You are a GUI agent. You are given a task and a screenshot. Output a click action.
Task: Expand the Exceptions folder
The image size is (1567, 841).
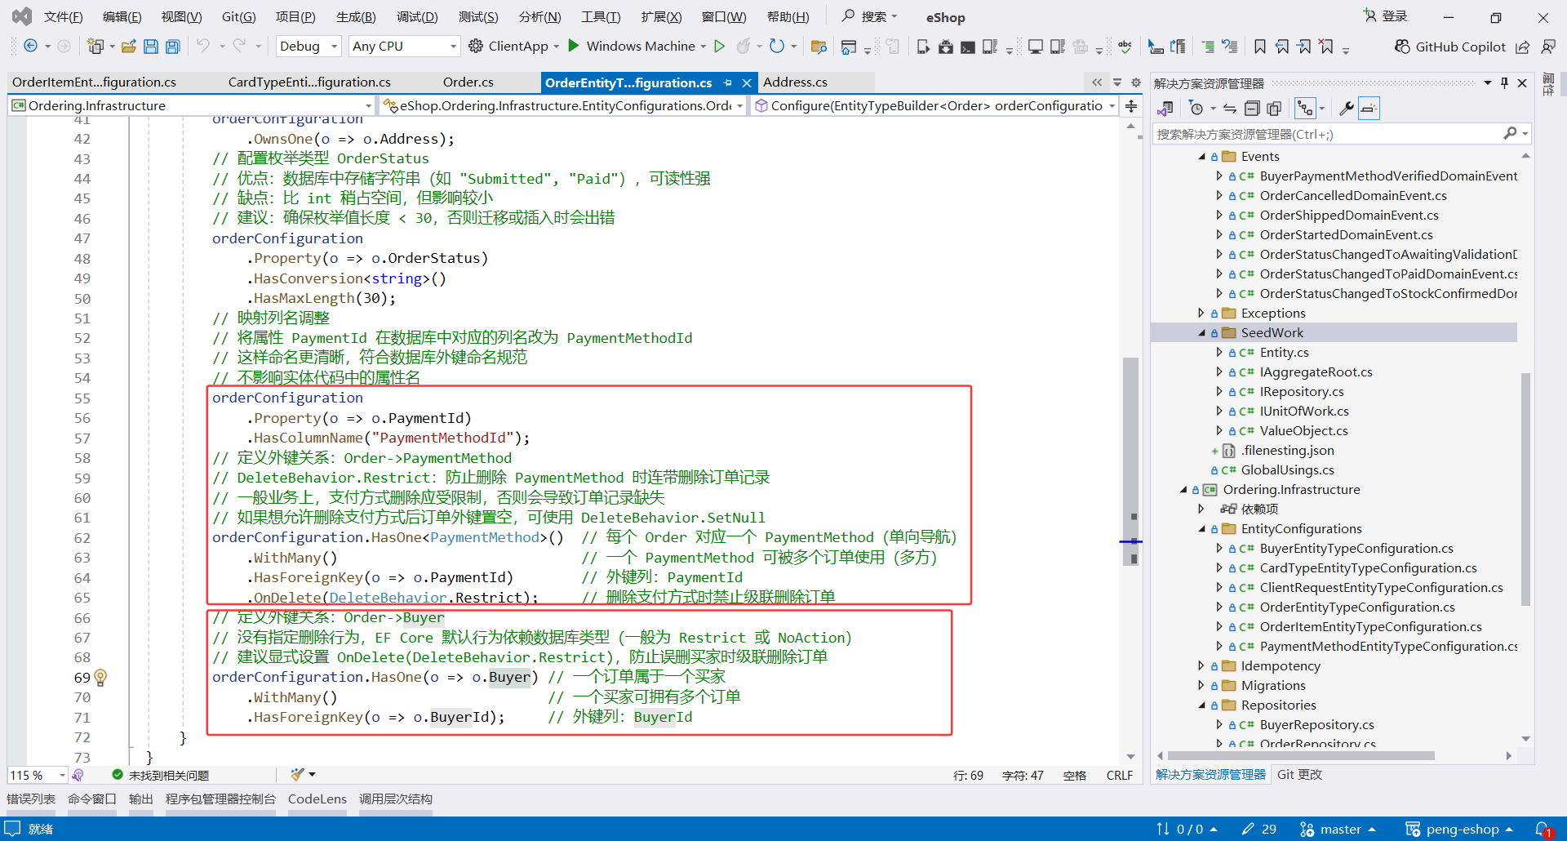tap(1201, 314)
